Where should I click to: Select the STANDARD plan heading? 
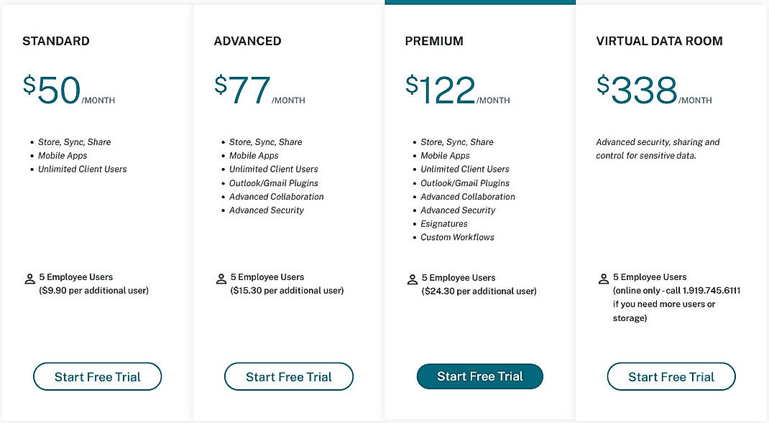tap(55, 41)
